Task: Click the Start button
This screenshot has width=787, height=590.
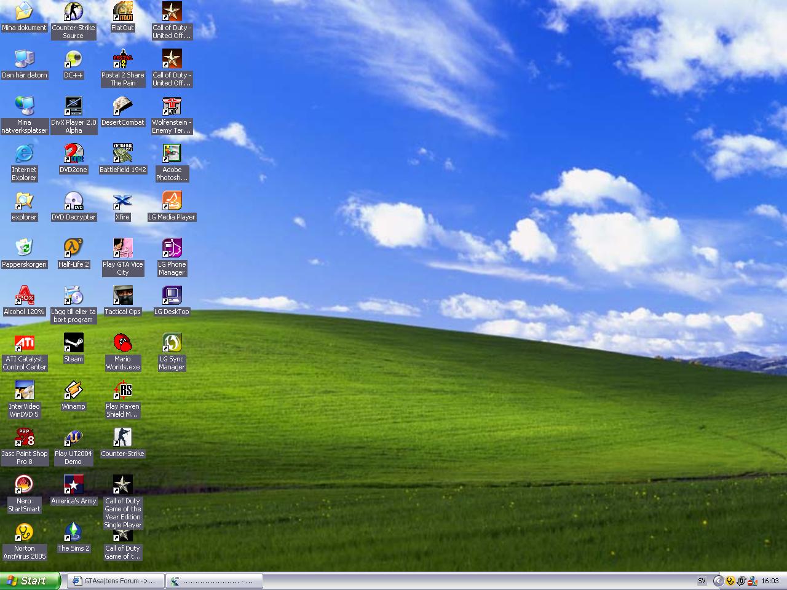Action: 30,581
